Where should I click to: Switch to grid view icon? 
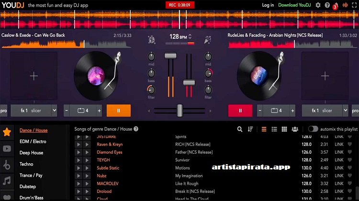284,129
